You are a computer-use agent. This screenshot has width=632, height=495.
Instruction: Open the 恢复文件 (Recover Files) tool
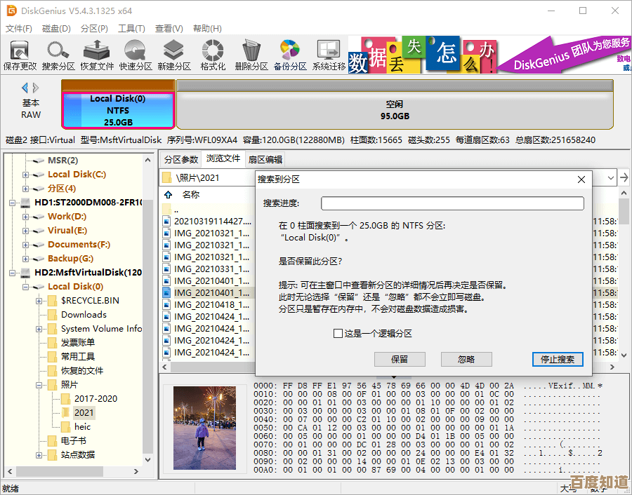click(x=97, y=55)
